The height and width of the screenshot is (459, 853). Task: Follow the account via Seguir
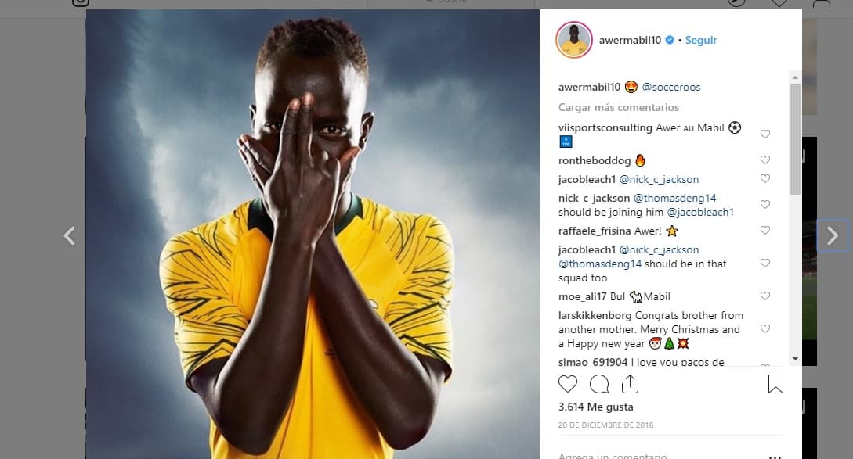pyautogui.click(x=701, y=40)
